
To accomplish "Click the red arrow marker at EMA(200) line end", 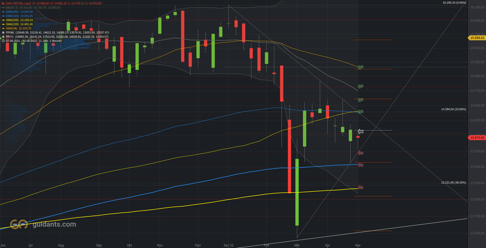I will point(360,165).
